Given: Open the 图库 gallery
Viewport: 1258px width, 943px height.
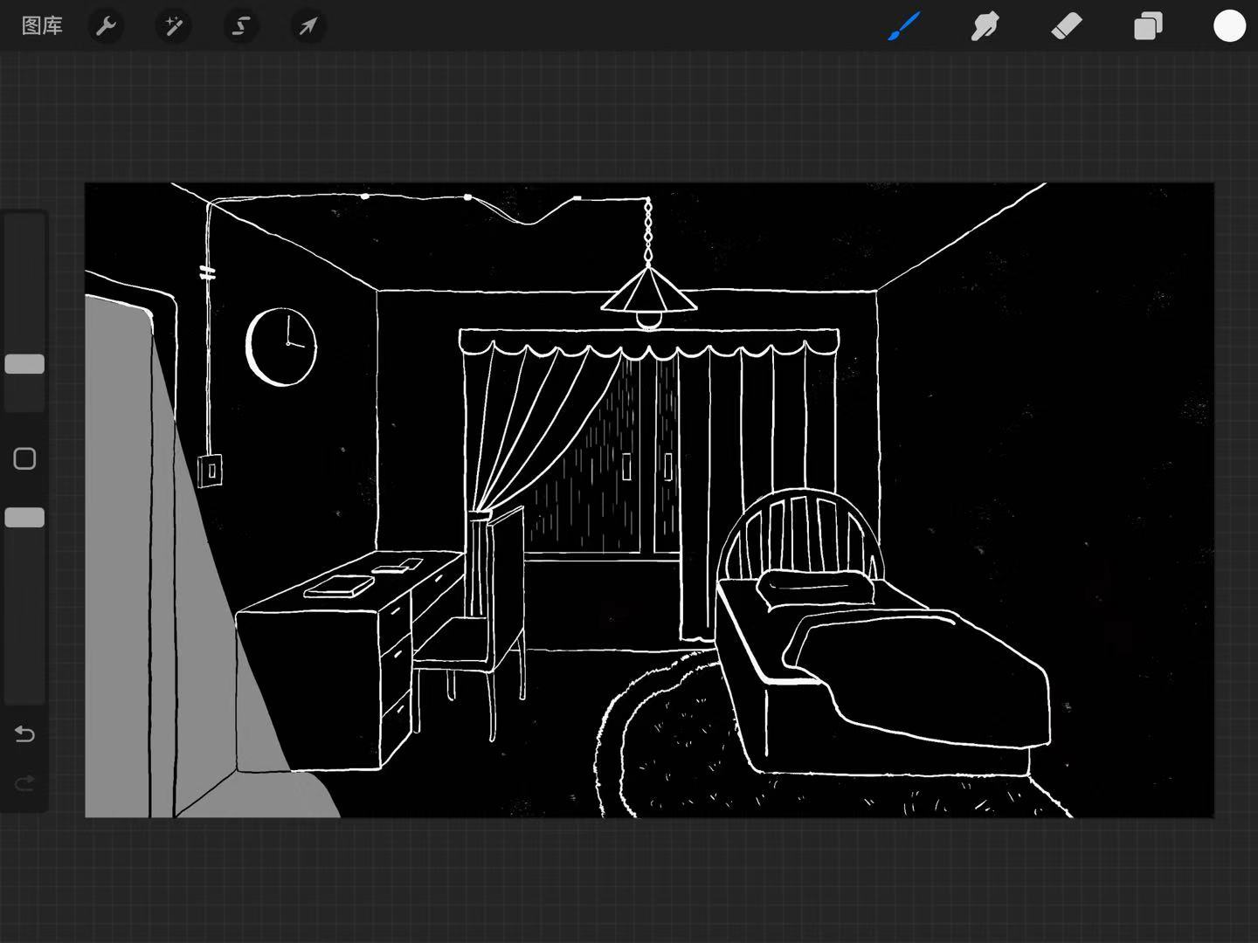Looking at the screenshot, I should tap(42, 26).
